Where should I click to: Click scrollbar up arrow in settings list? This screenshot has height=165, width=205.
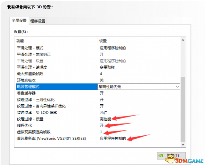[183, 40]
